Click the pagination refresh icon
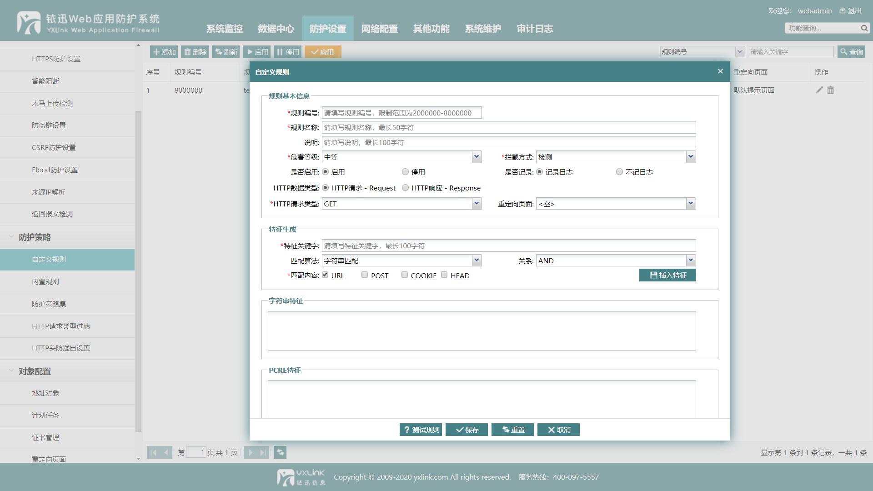This screenshot has height=491, width=873. click(280, 452)
